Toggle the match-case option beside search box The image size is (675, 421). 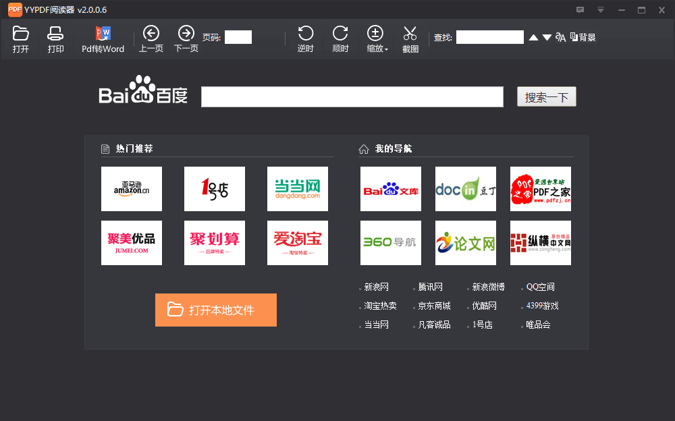[x=561, y=37]
